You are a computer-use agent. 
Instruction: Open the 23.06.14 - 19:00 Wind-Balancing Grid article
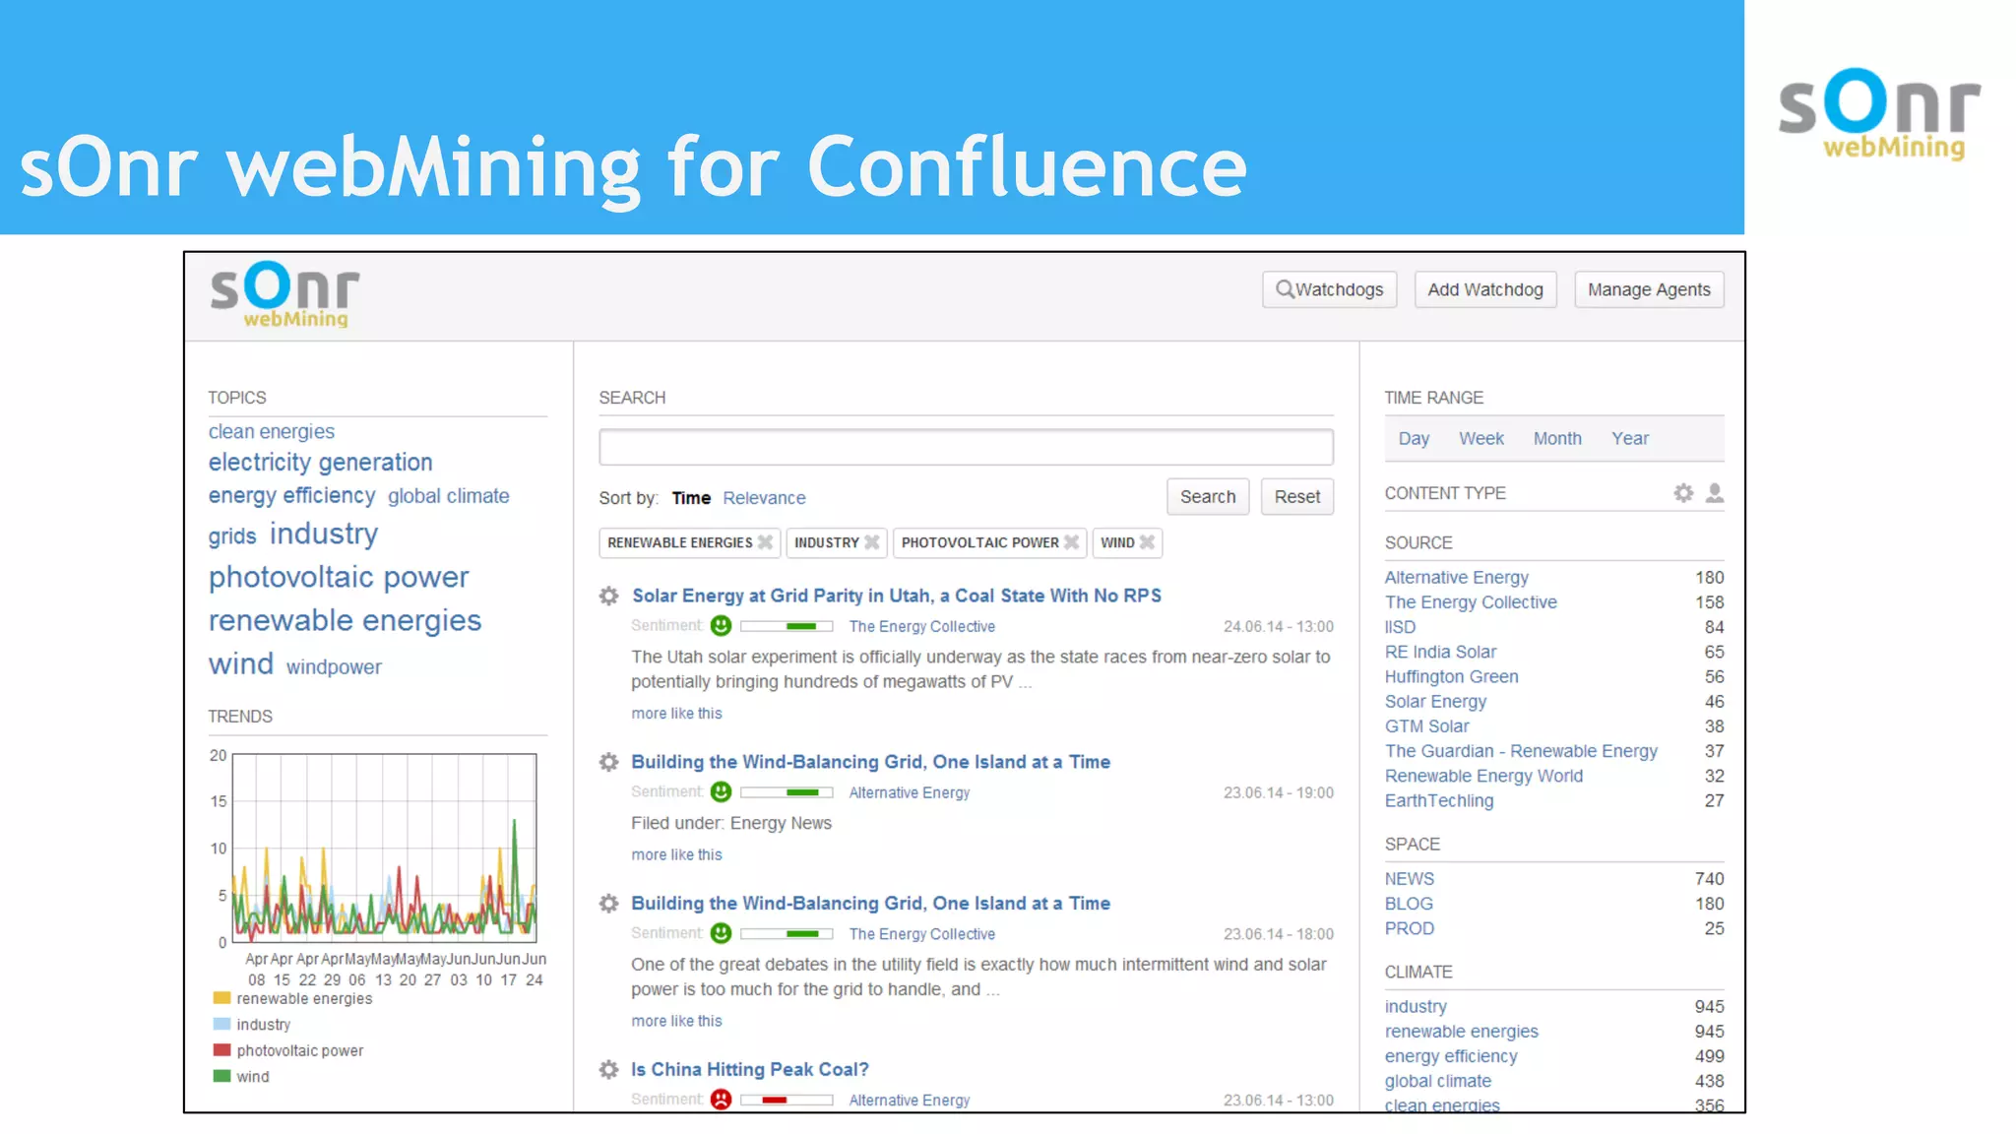pos(870,762)
